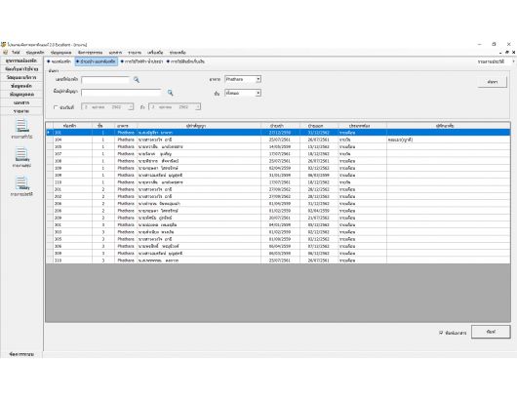Click the search button at top right

click(493, 82)
